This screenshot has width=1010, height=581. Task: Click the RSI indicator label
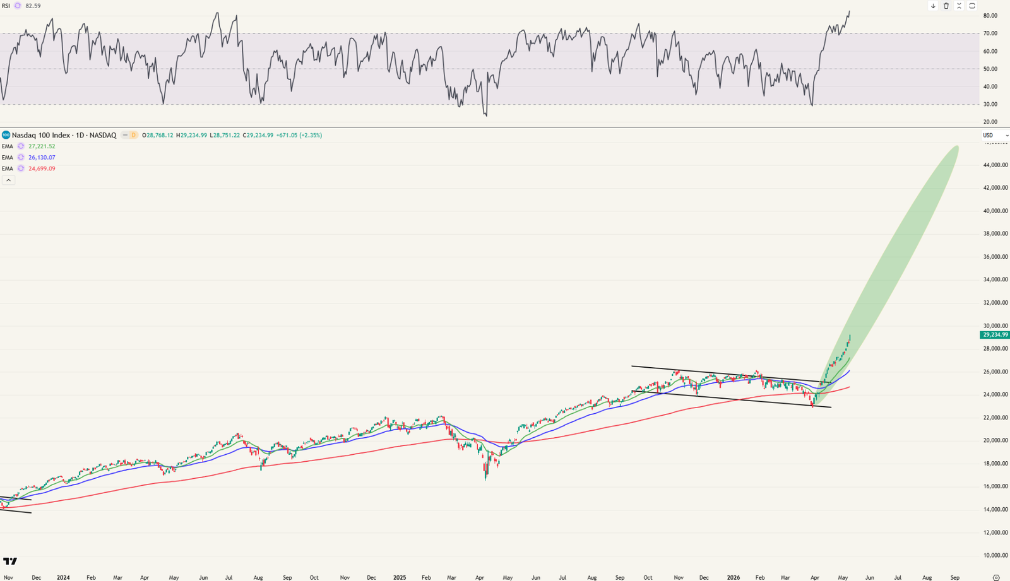pyautogui.click(x=6, y=6)
